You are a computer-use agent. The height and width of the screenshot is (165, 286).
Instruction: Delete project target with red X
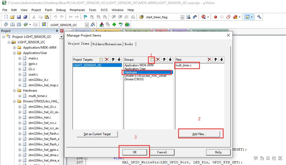(107, 59)
